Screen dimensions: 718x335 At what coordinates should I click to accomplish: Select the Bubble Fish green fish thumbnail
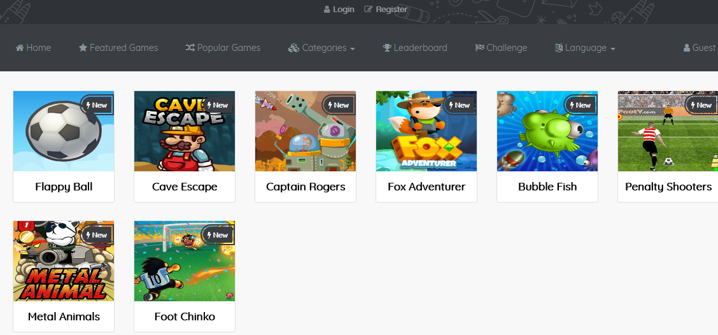coord(547,131)
